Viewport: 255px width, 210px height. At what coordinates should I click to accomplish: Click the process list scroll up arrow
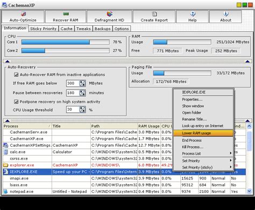[249, 126]
